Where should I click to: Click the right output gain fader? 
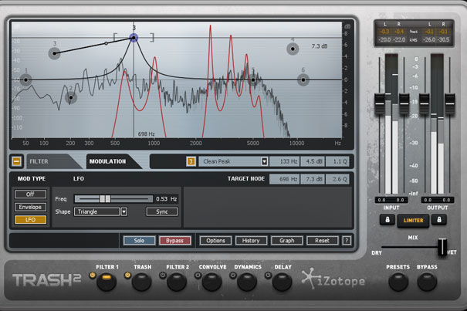450,104
